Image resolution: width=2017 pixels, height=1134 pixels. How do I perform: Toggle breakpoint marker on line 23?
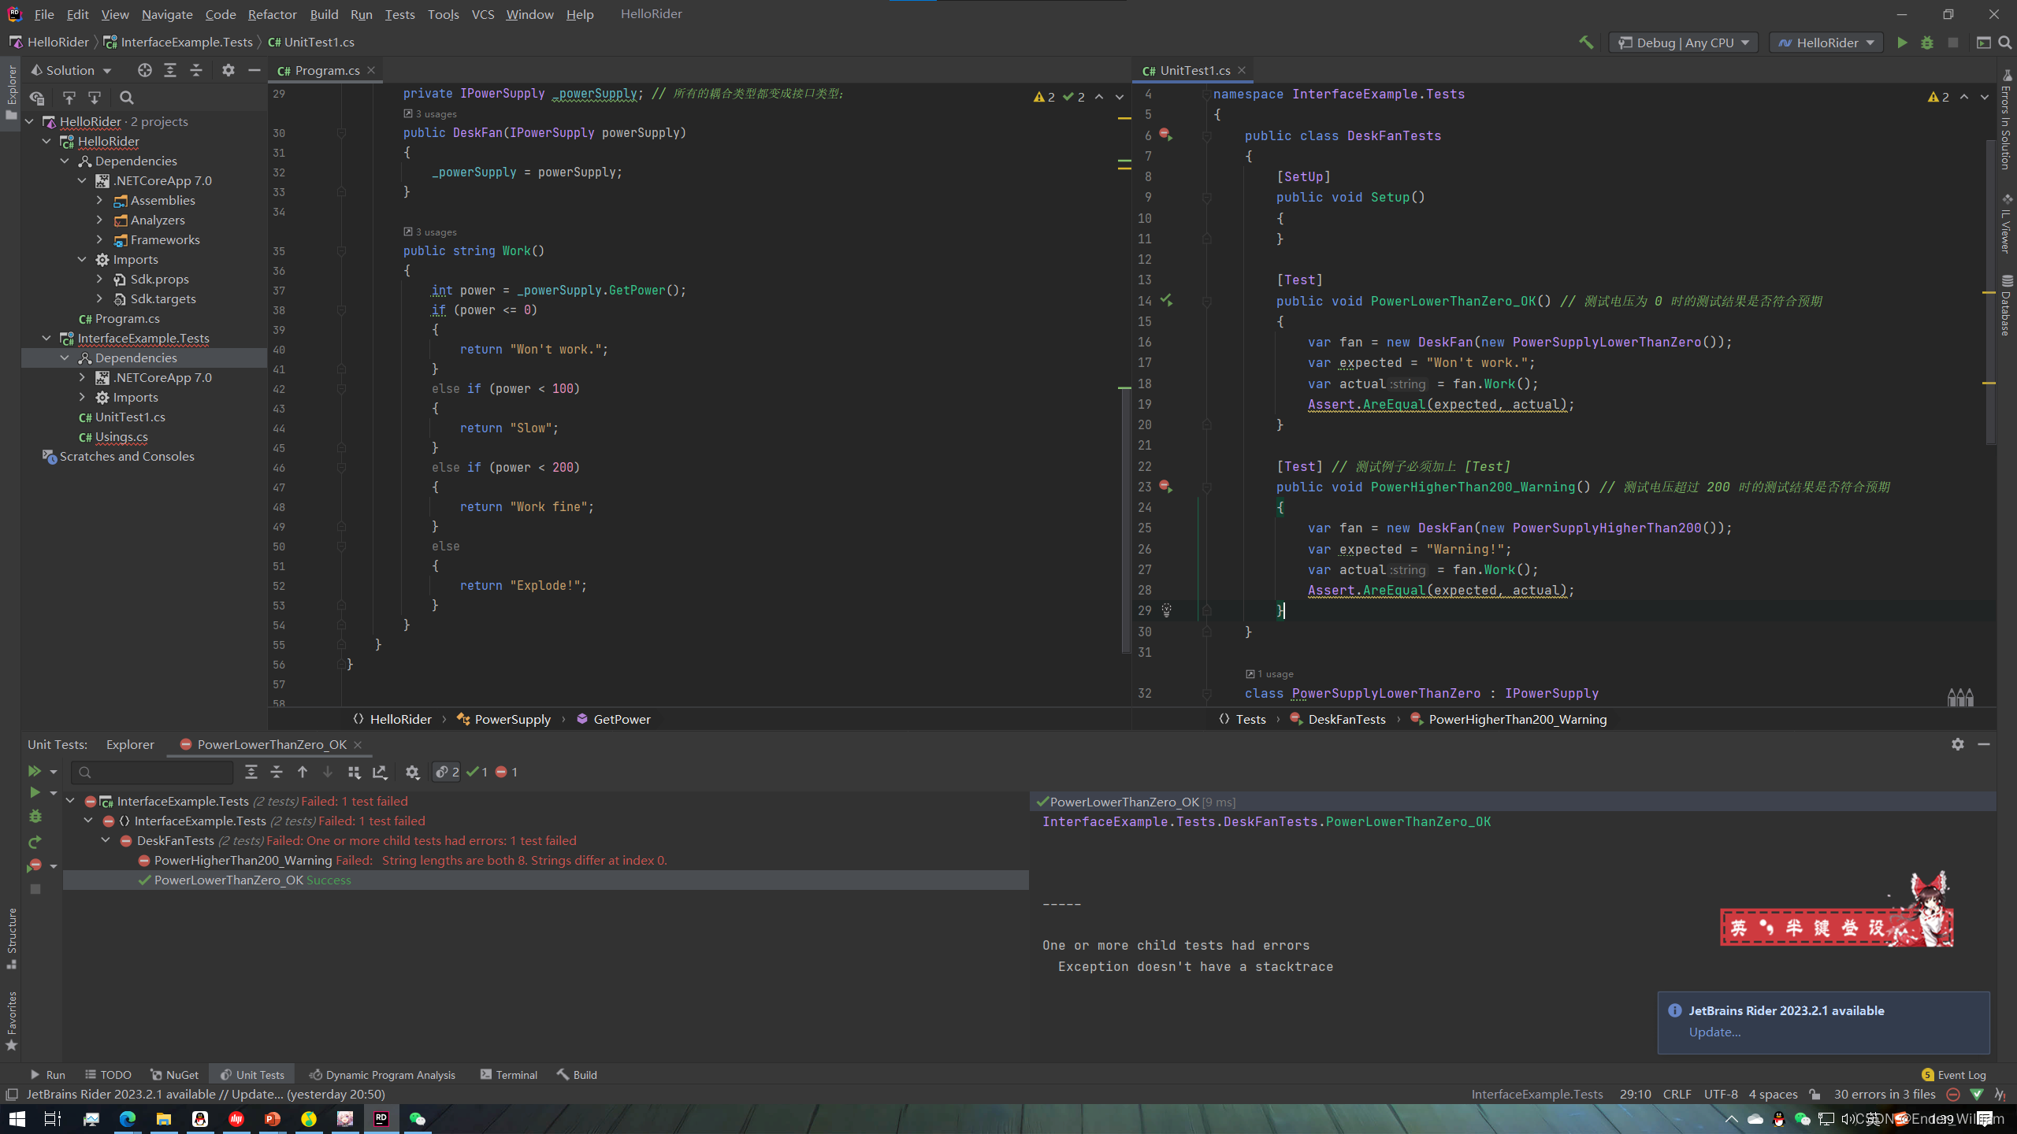tap(1165, 487)
